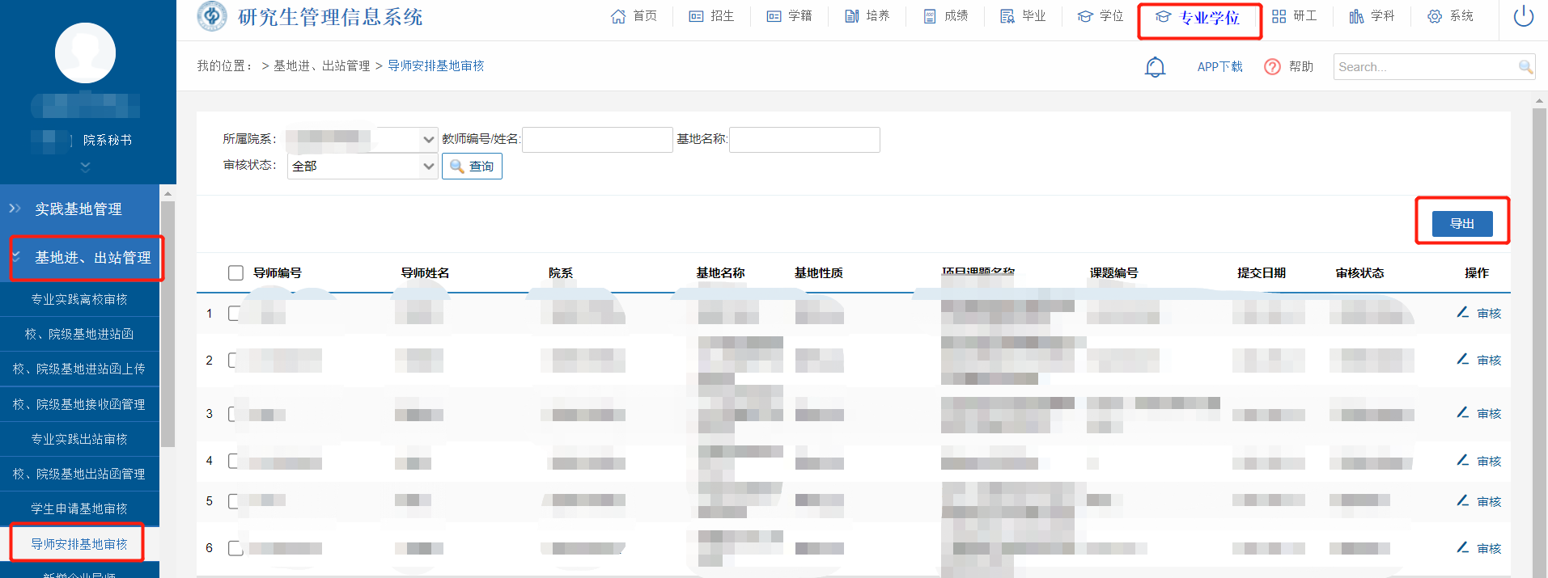Click the user avatar image
Viewport: 1548px width, 578px height.
[85, 53]
